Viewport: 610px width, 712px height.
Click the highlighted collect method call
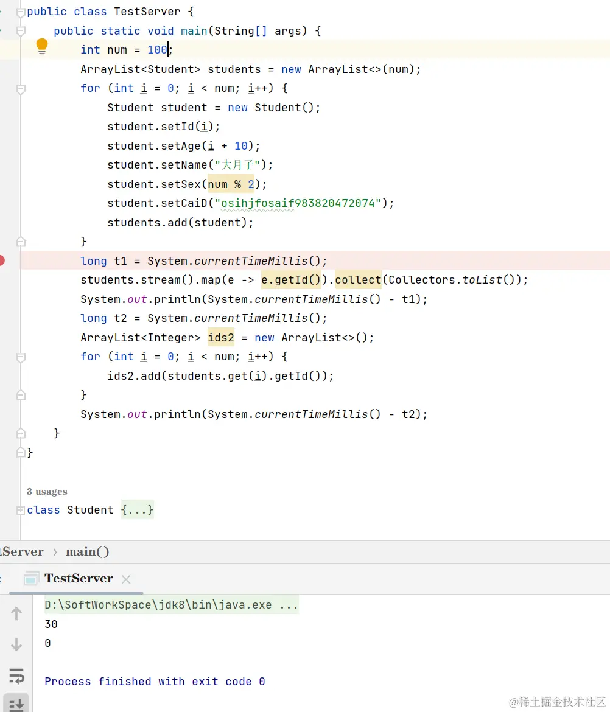(x=358, y=280)
